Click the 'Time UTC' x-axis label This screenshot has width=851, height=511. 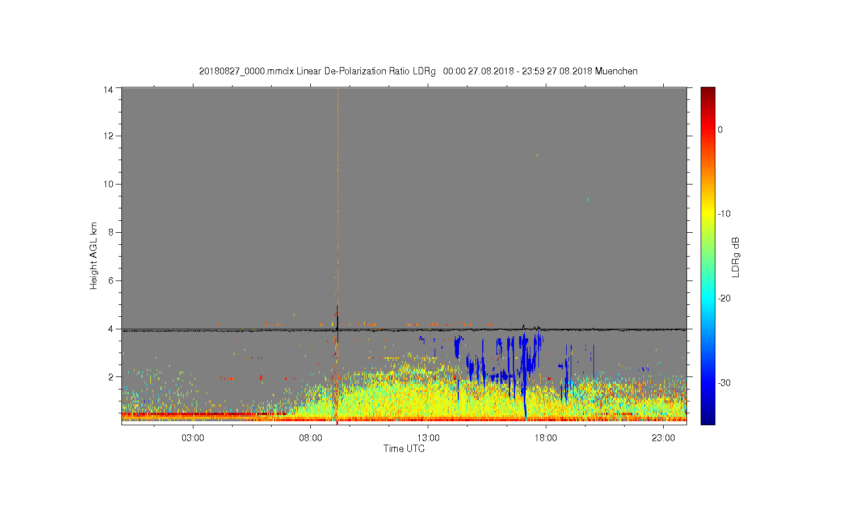(x=404, y=449)
